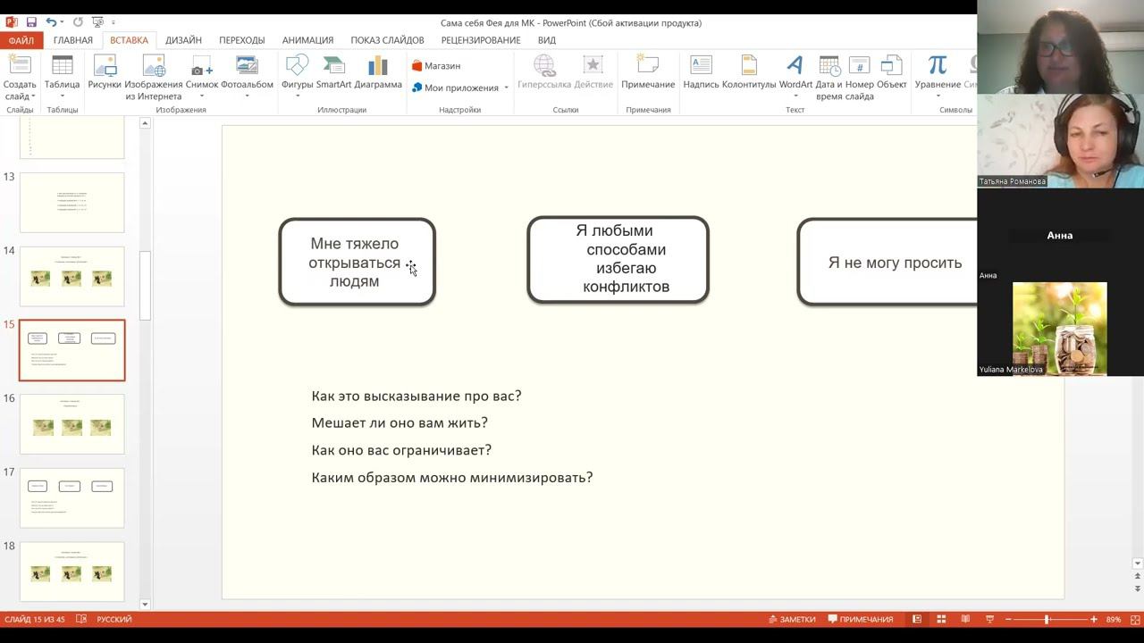Viewport: 1144px width, 643px height.
Task: Insert a SmartArt graphic
Action: click(x=333, y=71)
